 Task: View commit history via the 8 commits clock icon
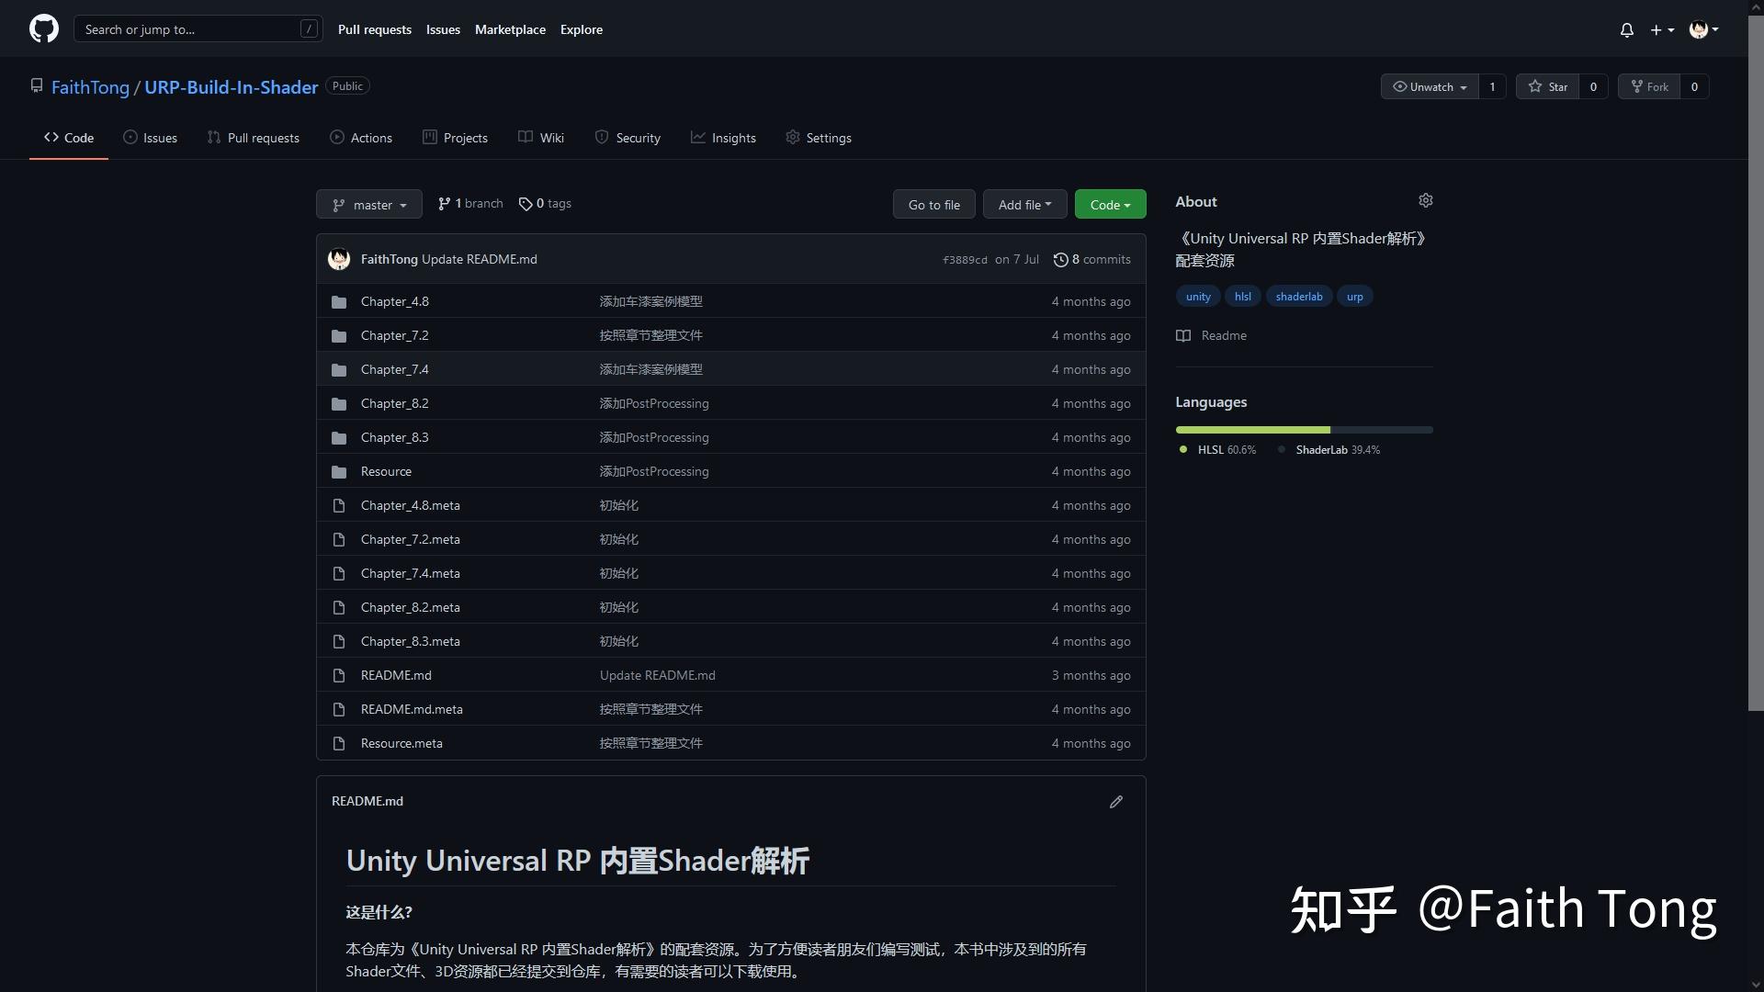[x=1062, y=259]
